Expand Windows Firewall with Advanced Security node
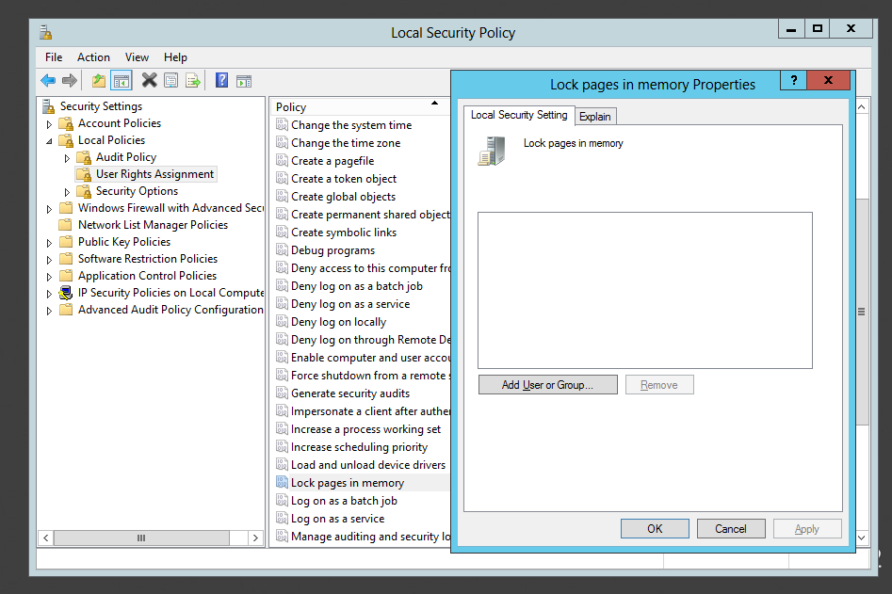Image resolution: width=892 pixels, height=594 pixels. 49,209
